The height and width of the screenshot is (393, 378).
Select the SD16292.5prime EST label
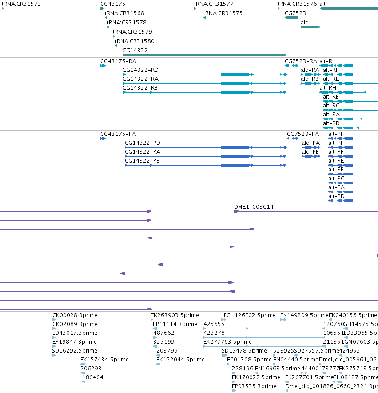click(75, 351)
